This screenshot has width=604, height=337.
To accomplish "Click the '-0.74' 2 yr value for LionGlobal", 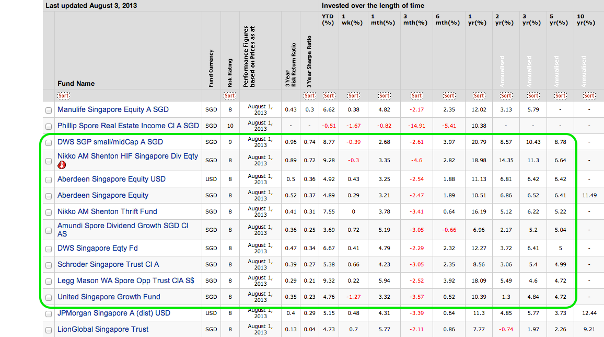I will 506,329.
